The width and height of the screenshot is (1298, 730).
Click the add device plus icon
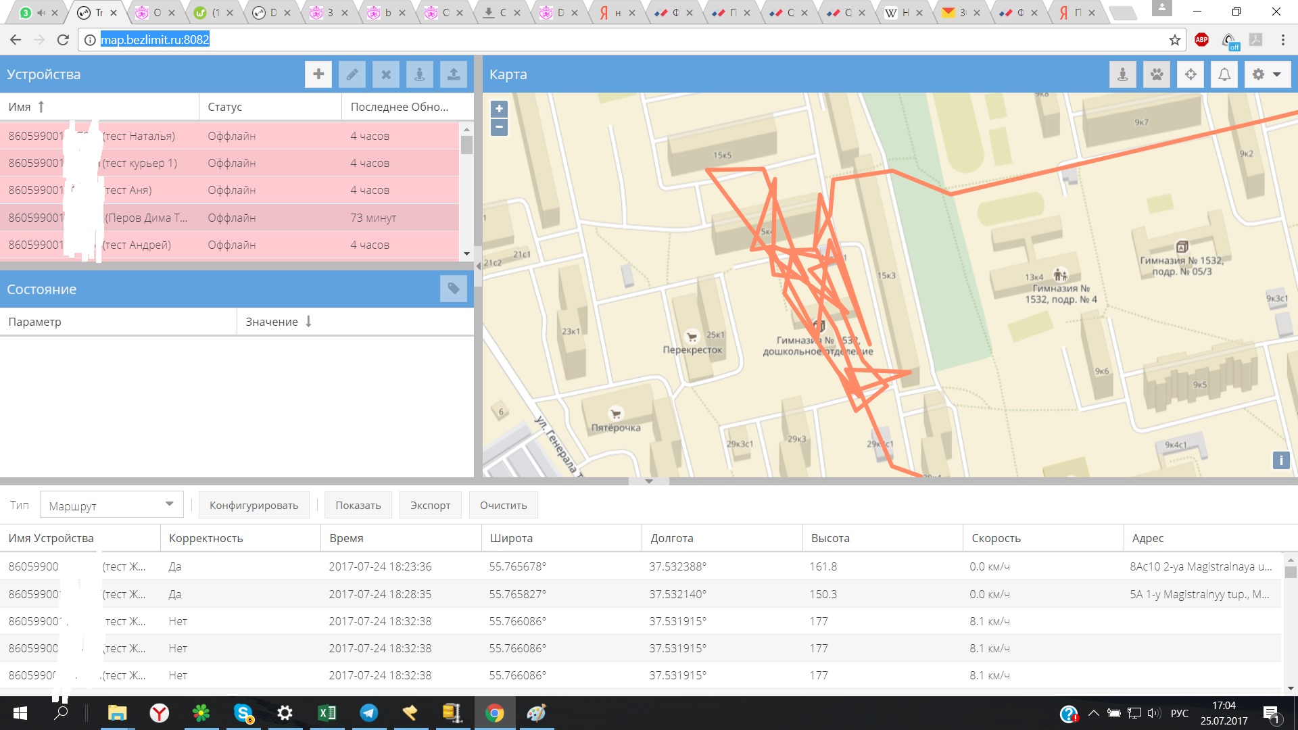point(318,74)
